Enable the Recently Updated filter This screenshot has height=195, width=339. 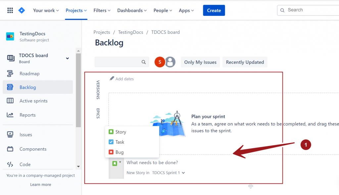pos(245,62)
